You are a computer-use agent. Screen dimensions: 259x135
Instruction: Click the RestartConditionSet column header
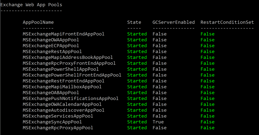pyautogui.click(x=227, y=22)
